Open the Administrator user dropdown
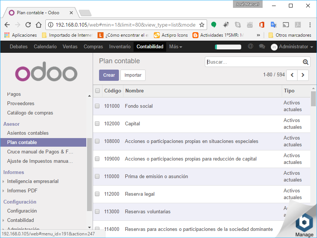 (292, 47)
